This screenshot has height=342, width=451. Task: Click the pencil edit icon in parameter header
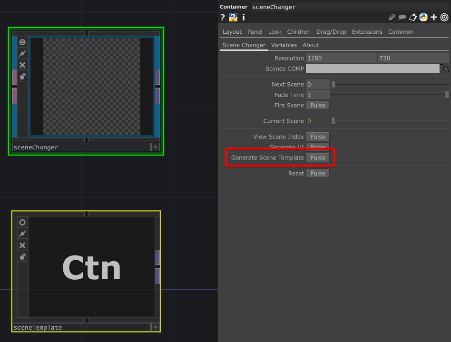[x=392, y=17]
